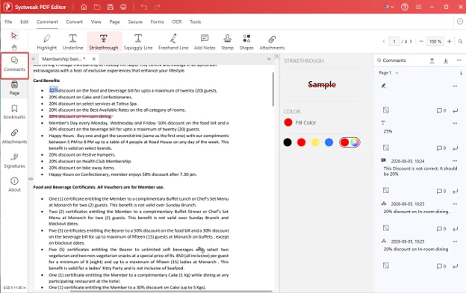
Task: Switch to the Convert tab
Action: [74, 22]
